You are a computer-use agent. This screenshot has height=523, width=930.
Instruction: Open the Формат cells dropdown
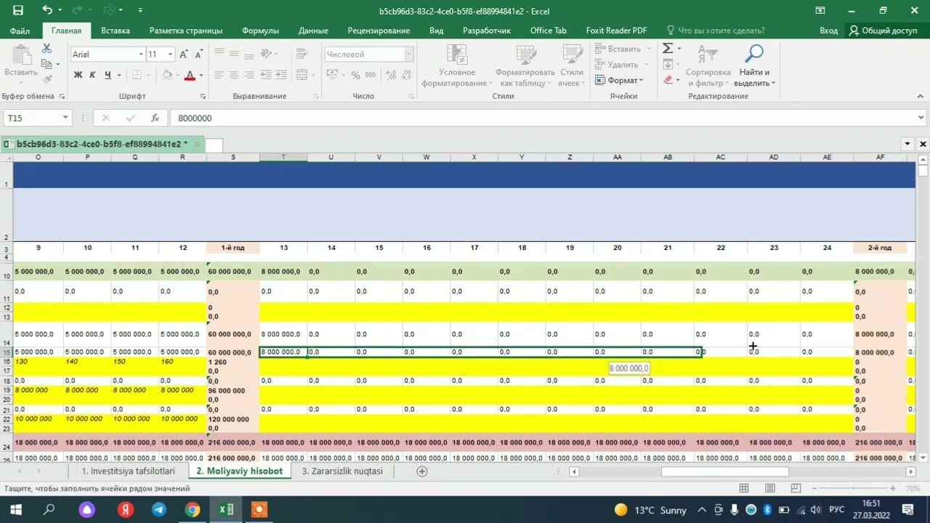pyautogui.click(x=619, y=80)
